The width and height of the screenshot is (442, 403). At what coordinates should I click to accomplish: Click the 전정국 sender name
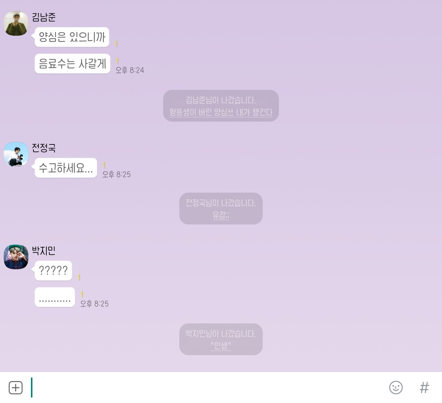point(44,148)
